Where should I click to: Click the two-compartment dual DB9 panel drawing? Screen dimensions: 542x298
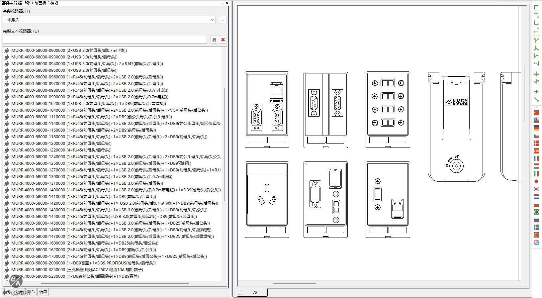[x=326, y=110]
